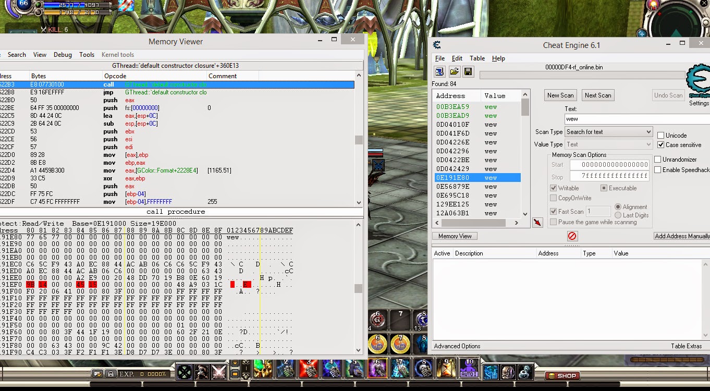
Task: Activate game hotbar skill slot 2
Action: tap(286, 369)
